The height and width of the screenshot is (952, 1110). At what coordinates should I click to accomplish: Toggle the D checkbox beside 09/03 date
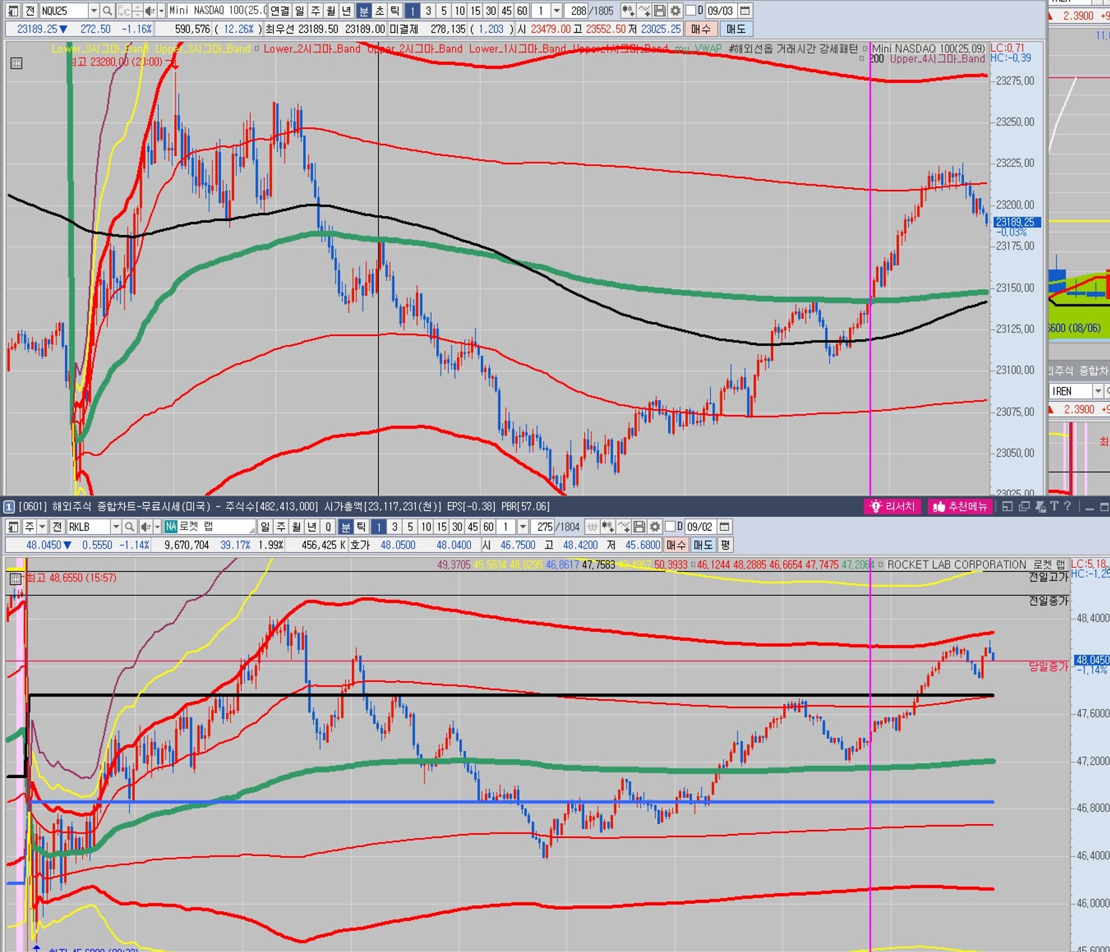click(x=691, y=10)
